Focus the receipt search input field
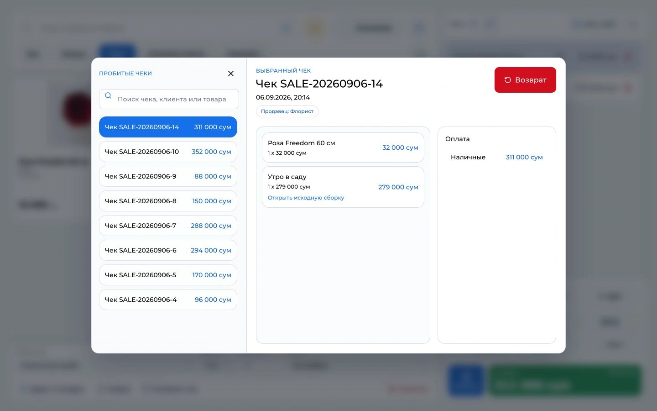Viewport: 657px width, 411px height. (169, 99)
